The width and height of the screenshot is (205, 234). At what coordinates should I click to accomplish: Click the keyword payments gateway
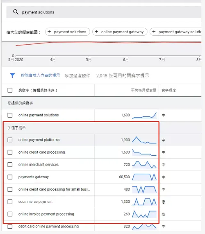34,177
